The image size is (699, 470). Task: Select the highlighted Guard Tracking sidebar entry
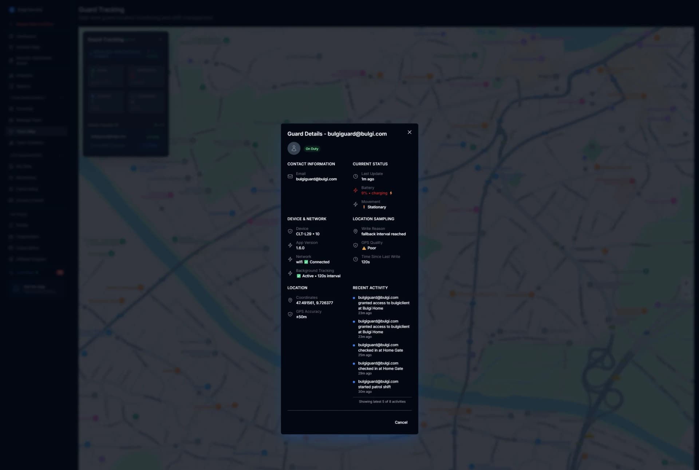pyautogui.click(x=36, y=131)
